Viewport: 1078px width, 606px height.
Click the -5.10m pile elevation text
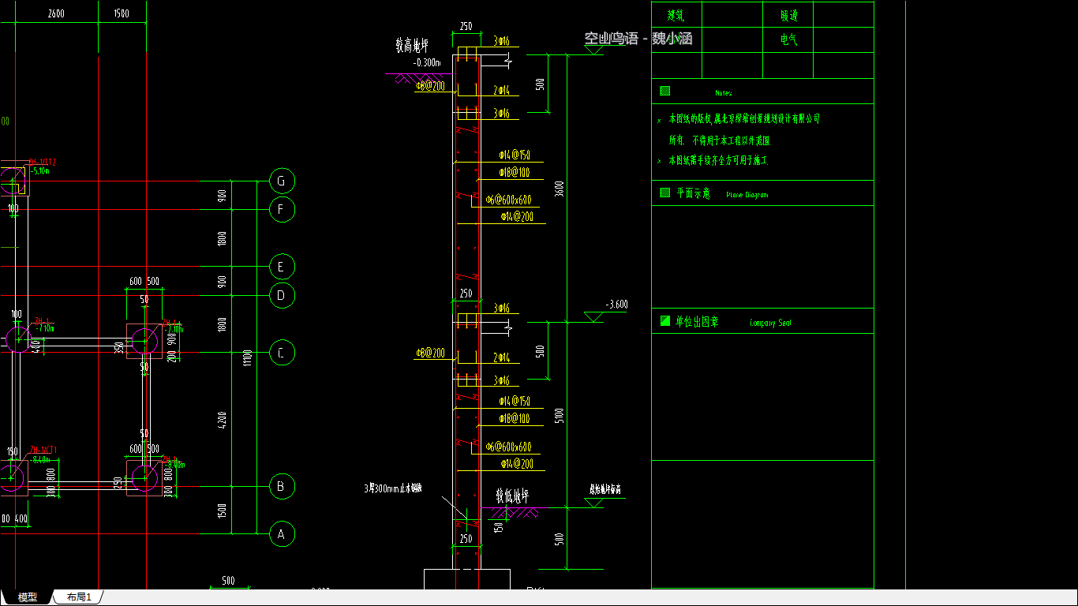click(x=39, y=170)
